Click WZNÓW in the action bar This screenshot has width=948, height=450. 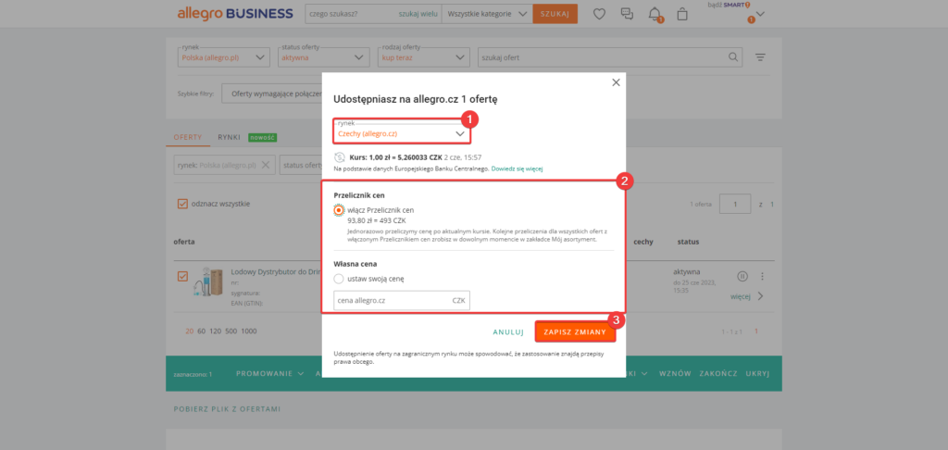[x=675, y=374]
